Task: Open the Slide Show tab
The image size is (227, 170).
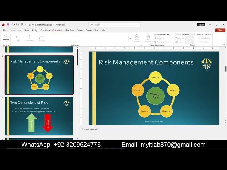Action: pos(70,30)
